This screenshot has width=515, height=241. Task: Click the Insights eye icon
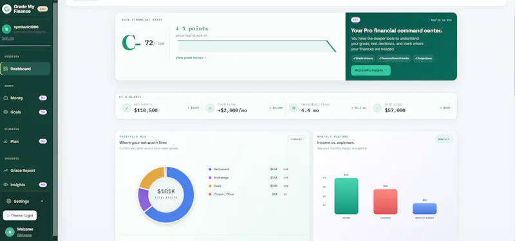(x=6, y=185)
